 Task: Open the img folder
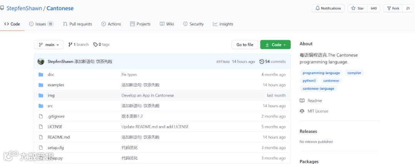tap(51, 96)
